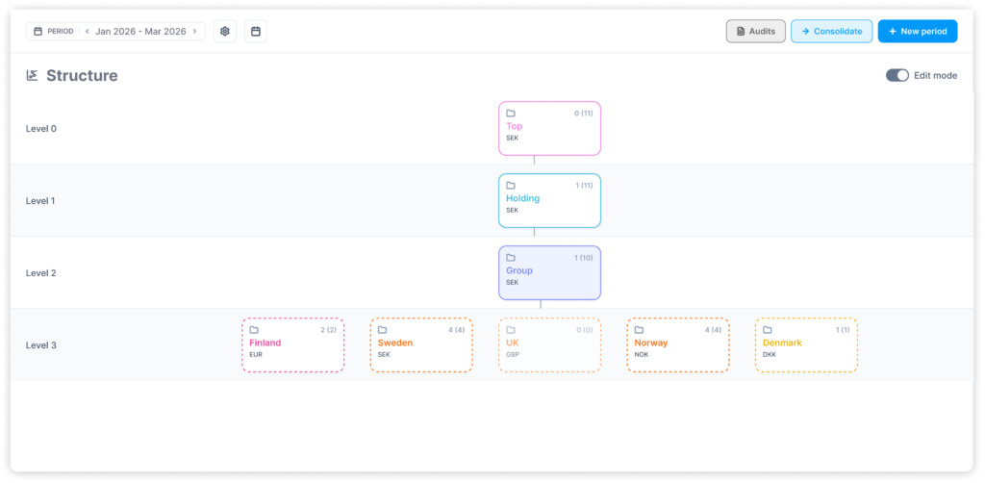The width and height of the screenshot is (985, 483).
Task: Select the UK node name
Action: [513, 343]
